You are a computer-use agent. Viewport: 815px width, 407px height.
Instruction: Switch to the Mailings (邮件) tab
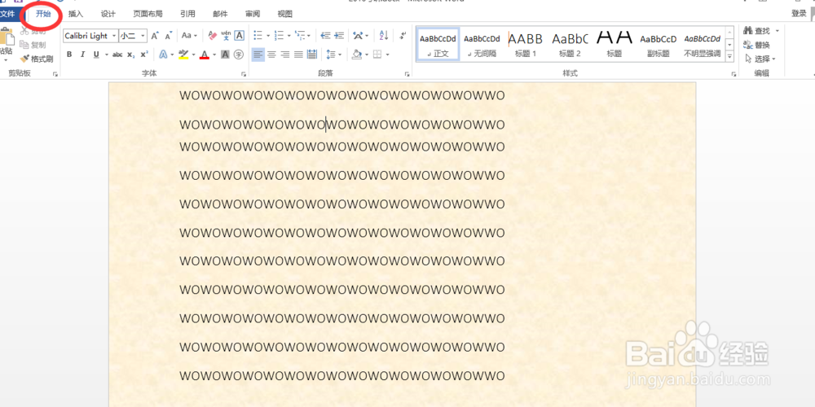220,14
